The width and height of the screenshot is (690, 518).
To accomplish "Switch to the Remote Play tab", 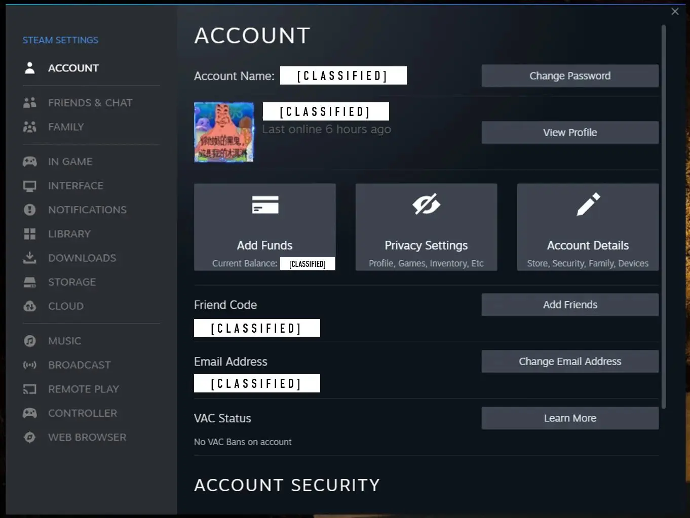I will 83,389.
